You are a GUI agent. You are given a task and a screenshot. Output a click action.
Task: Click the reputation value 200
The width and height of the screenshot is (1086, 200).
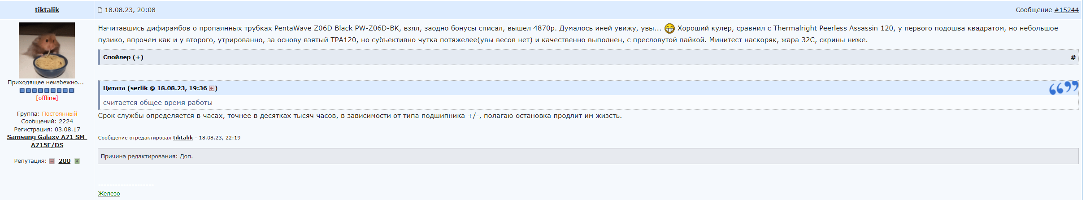point(65,161)
